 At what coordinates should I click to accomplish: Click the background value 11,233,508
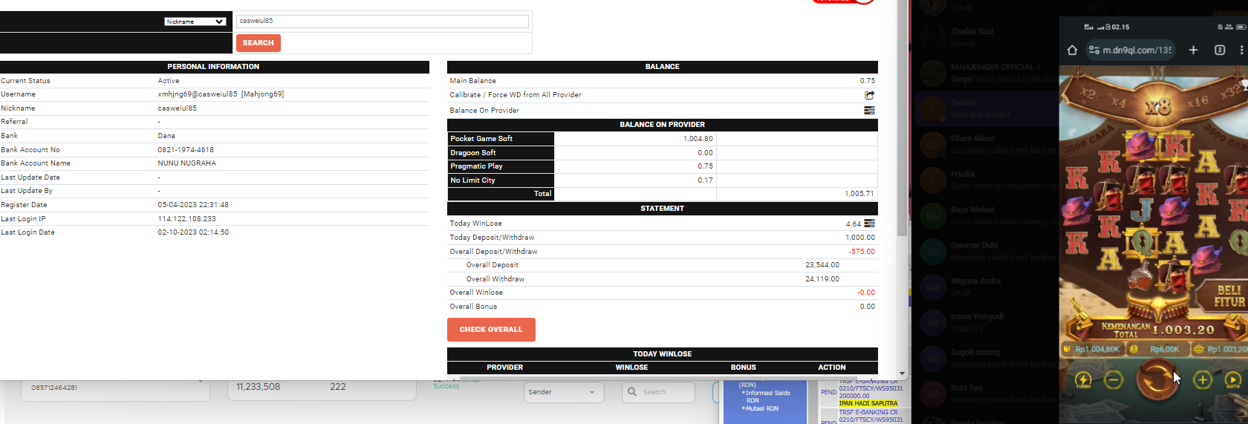point(259,387)
